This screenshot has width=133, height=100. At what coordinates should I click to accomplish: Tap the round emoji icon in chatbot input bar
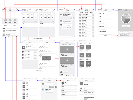click(x=73, y=37)
